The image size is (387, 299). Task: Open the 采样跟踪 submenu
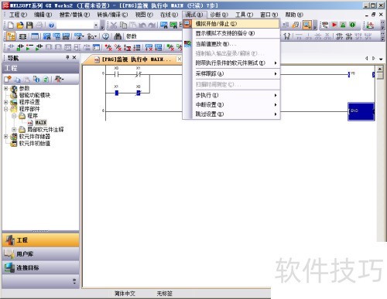[231, 73]
